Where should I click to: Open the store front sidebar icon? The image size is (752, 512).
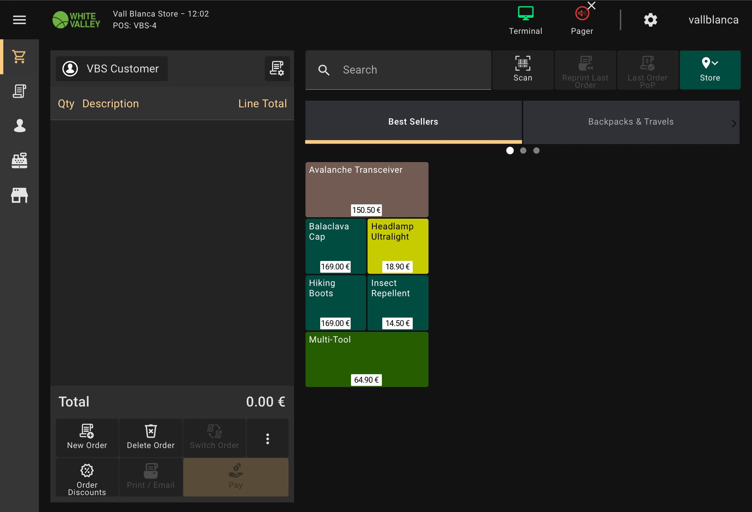(x=19, y=195)
